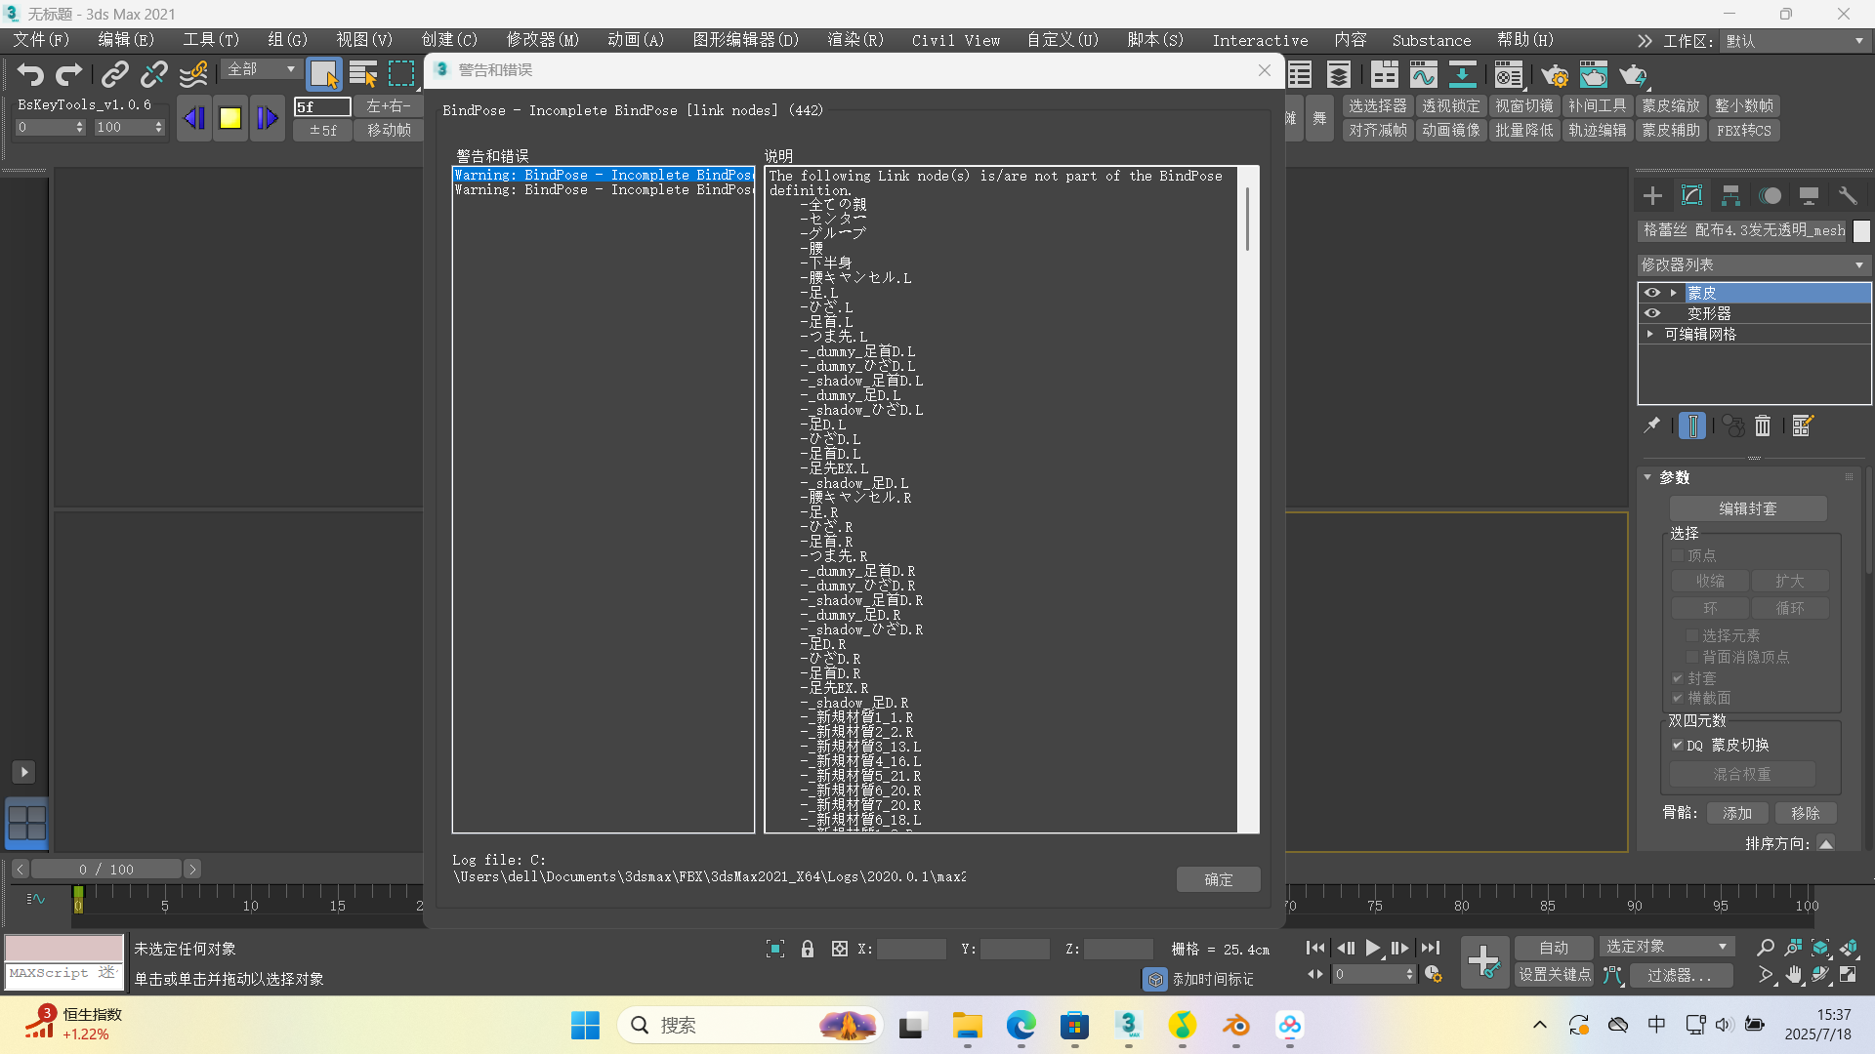Click the object color swatch beside name
The height and width of the screenshot is (1054, 1875).
(1861, 231)
